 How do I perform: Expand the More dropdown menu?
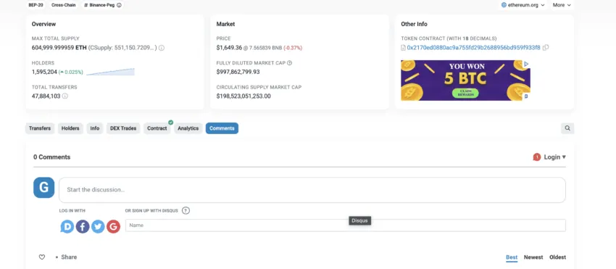(x=562, y=5)
